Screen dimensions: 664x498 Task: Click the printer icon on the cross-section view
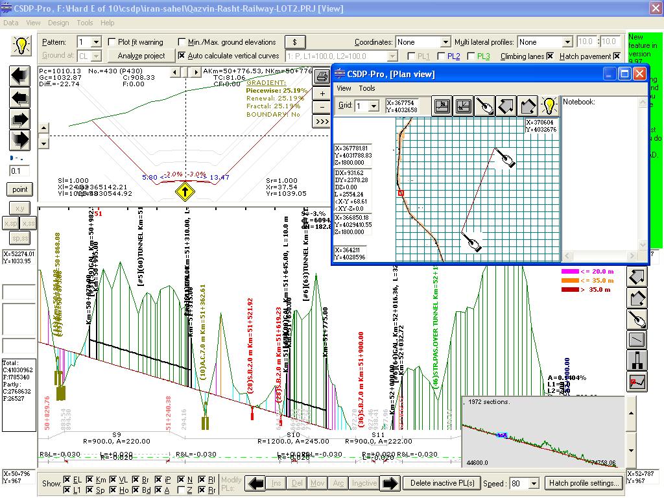coord(322,77)
